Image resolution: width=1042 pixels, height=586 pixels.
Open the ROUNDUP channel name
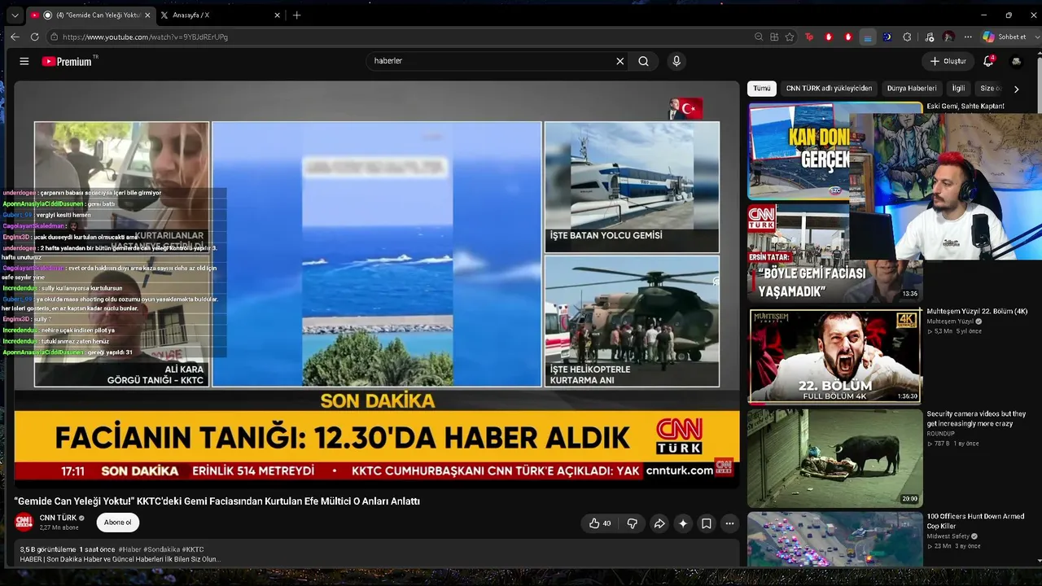[940, 434]
